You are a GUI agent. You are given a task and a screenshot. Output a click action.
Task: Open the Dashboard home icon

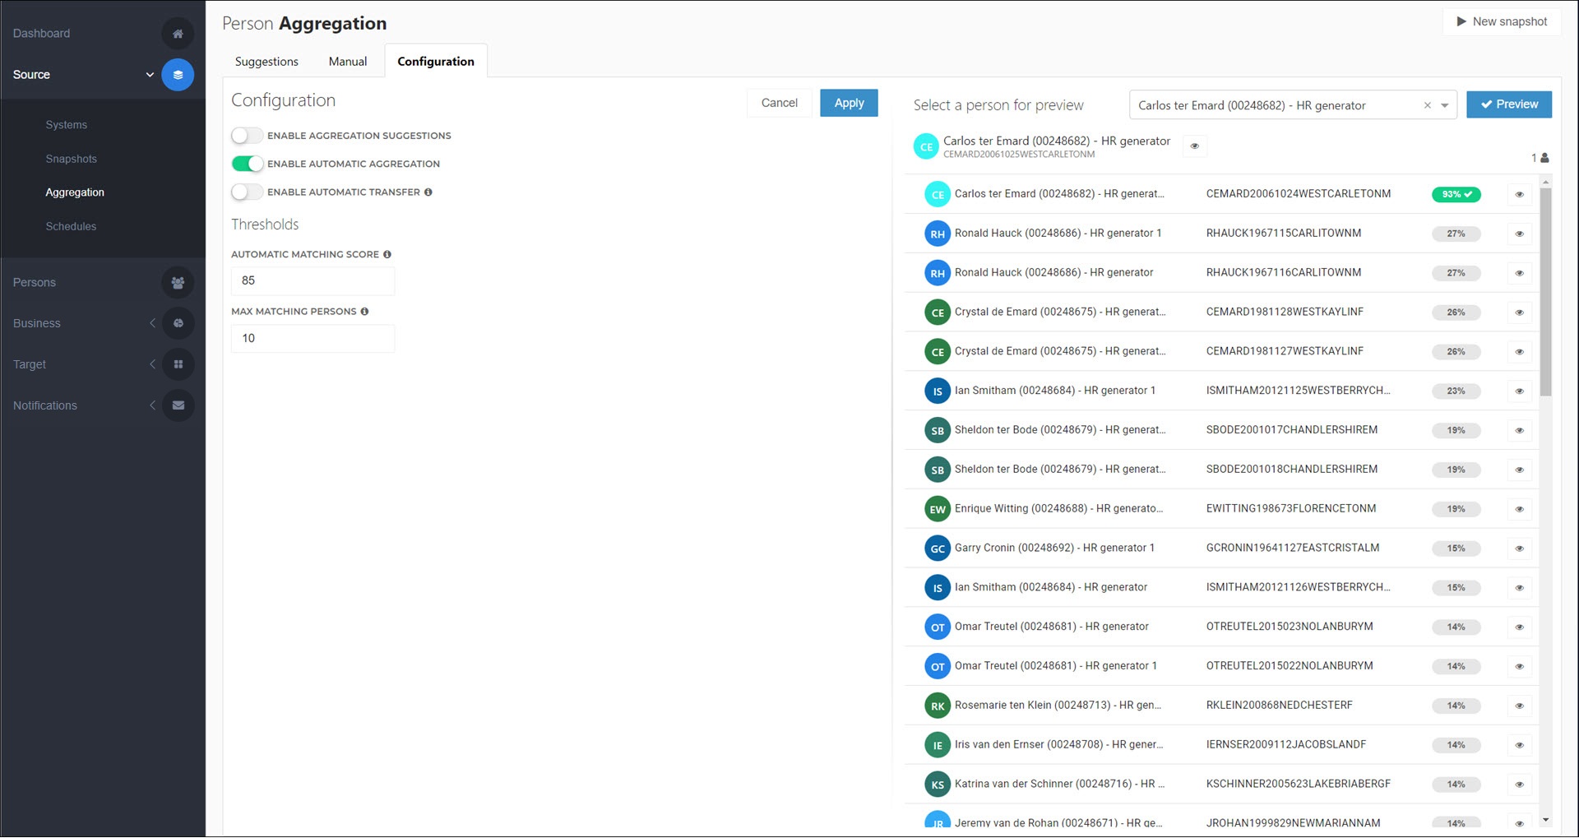(178, 34)
